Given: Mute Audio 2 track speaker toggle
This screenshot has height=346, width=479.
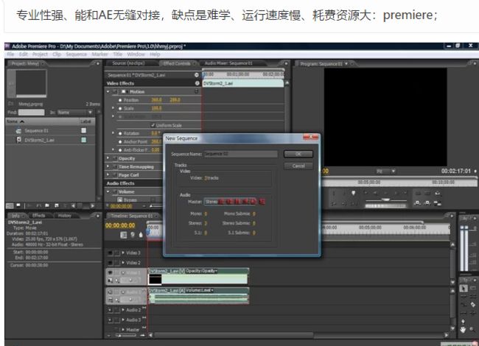Looking at the screenshot, I should [x=111, y=310].
